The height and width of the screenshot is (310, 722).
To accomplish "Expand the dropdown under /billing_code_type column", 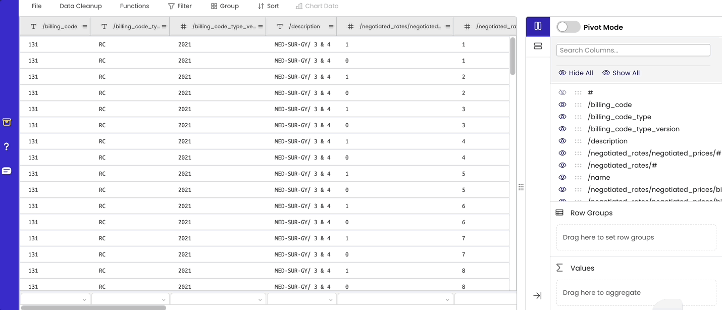I will click(x=130, y=298).
